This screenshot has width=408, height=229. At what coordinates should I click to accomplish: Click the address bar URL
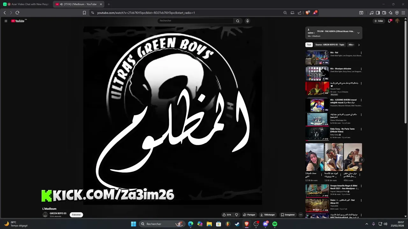coord(146,13)
